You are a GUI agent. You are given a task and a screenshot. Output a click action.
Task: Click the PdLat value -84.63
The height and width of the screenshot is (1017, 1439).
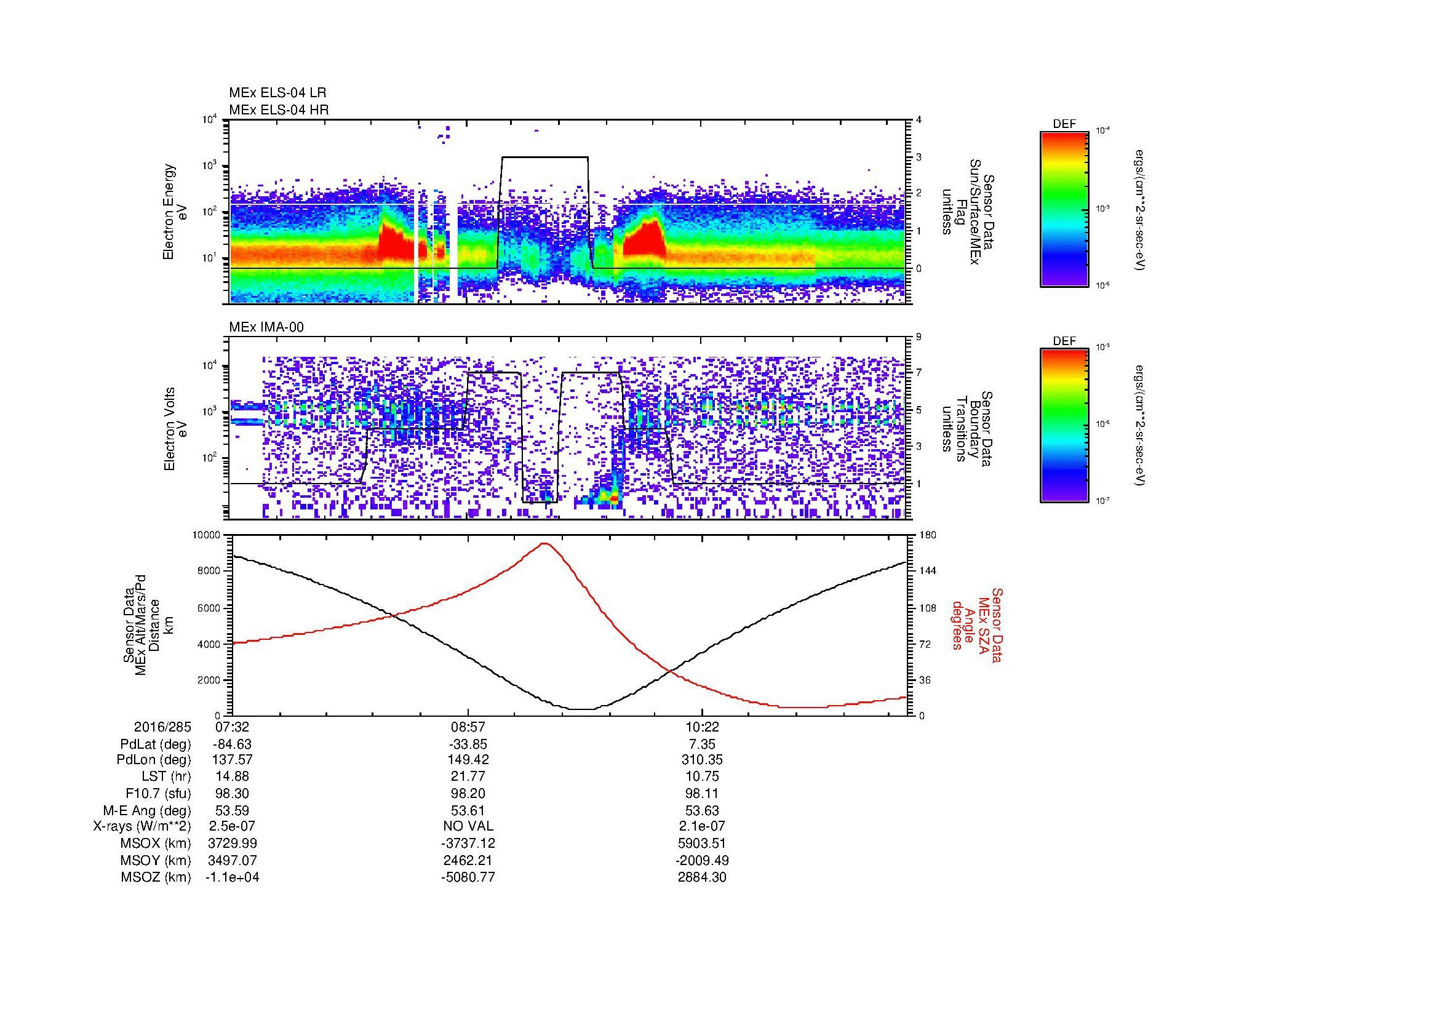232,744
